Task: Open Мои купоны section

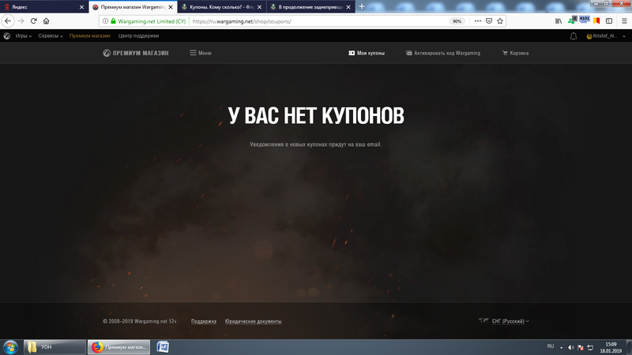Action: [x=367, y=53]
